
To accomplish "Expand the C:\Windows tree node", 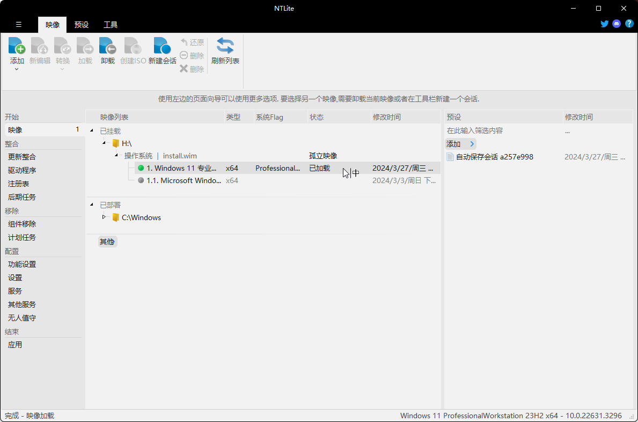I will (x=104, y=217).
